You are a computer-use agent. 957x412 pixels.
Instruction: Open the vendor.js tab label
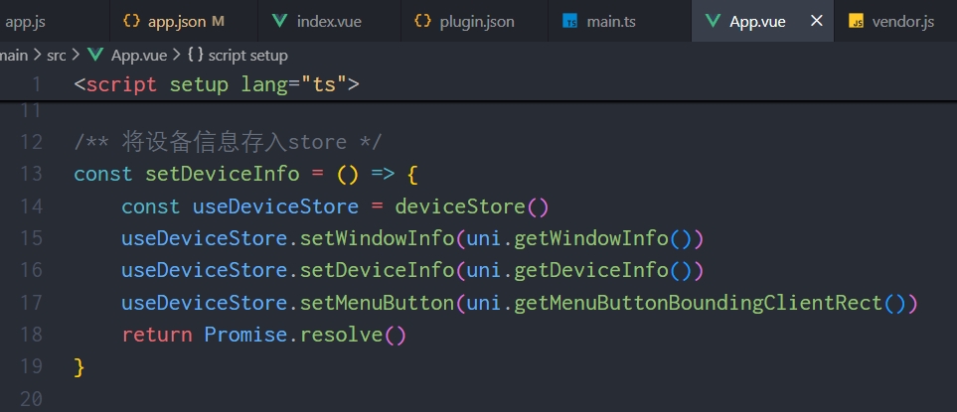pyautogui.click(x=902, y=21)
